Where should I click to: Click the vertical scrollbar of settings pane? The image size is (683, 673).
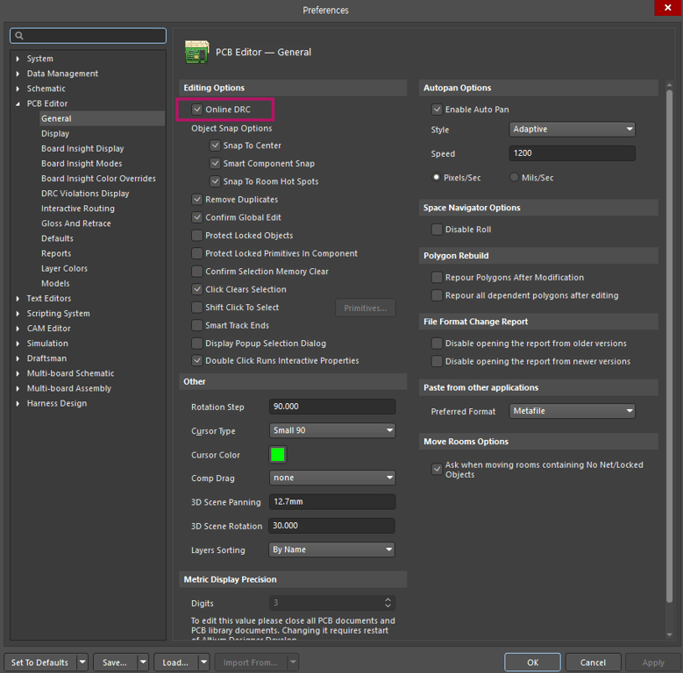coord(669,346)
